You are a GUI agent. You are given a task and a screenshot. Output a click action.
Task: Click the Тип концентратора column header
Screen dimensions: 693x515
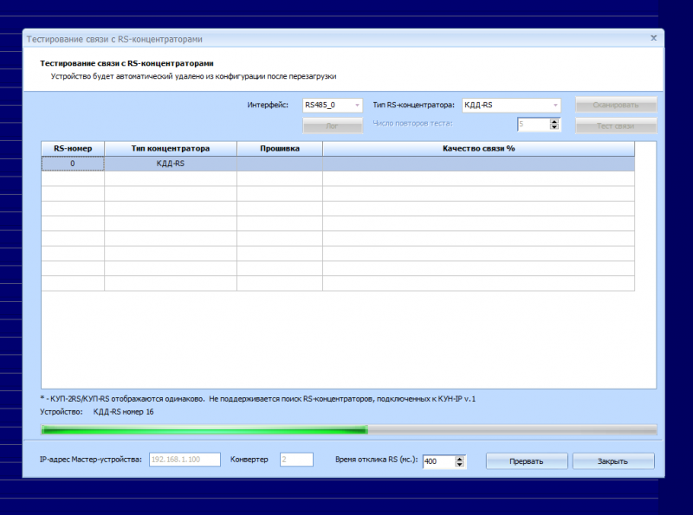[171, 148]
